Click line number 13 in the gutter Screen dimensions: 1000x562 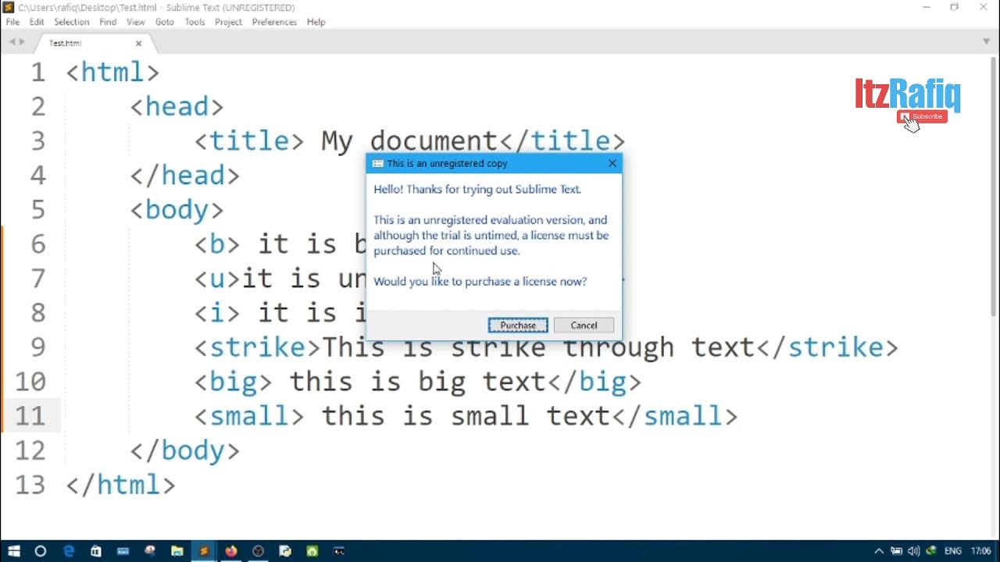30,485
